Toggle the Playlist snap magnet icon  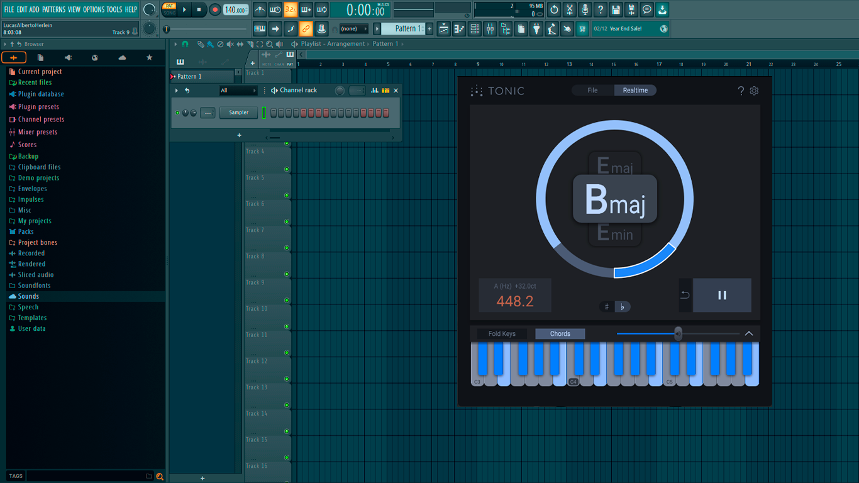[x=185, y=44]
